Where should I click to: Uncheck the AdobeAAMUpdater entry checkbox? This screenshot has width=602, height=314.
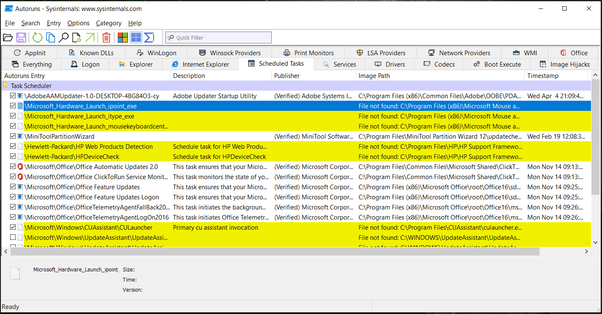[13, 96]
